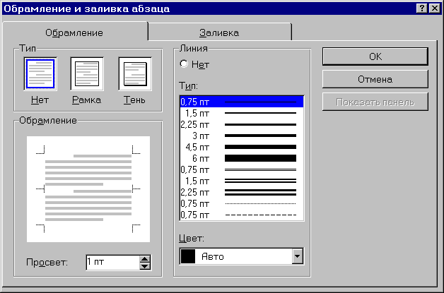This screenshot has height=293, width=444.
Task: Choose the 3 пт line style
Action: pyautogui.click(x=242, y=136)
